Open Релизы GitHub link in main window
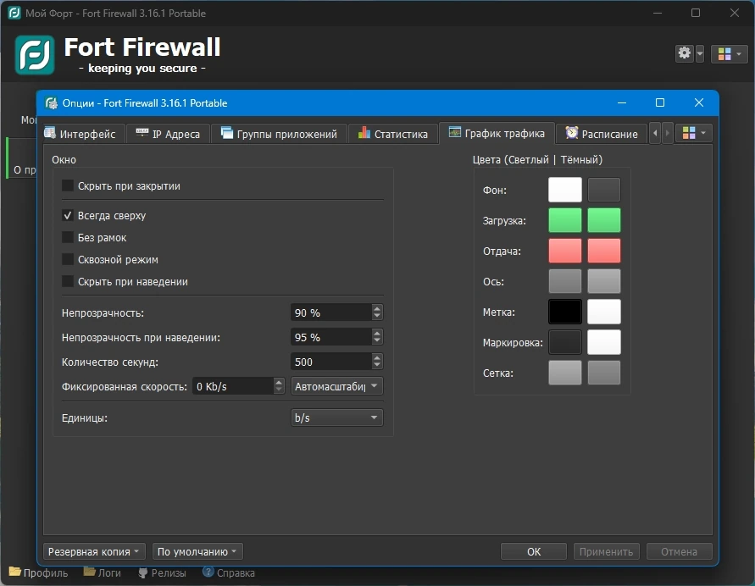 click(162, 572)
